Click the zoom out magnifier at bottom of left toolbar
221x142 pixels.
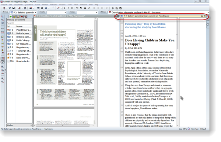(3, 82)
